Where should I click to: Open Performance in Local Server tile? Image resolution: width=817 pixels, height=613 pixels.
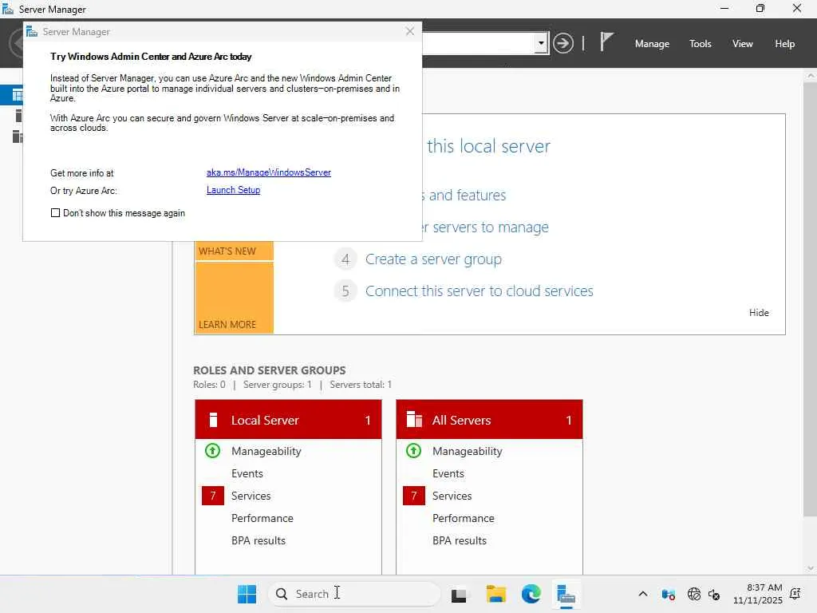pos(262,518)
